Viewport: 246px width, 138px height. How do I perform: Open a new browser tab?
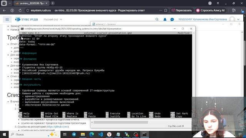point(53,3)
